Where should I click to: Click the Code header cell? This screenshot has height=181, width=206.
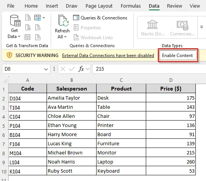click(28, 89)
